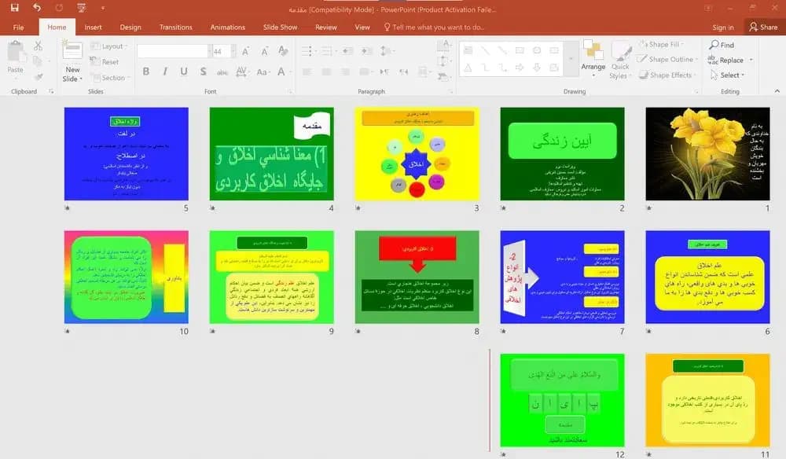Toggle Right-to-Left text direction button
This screenshot has height=459, width=786.
coord(404,72)
